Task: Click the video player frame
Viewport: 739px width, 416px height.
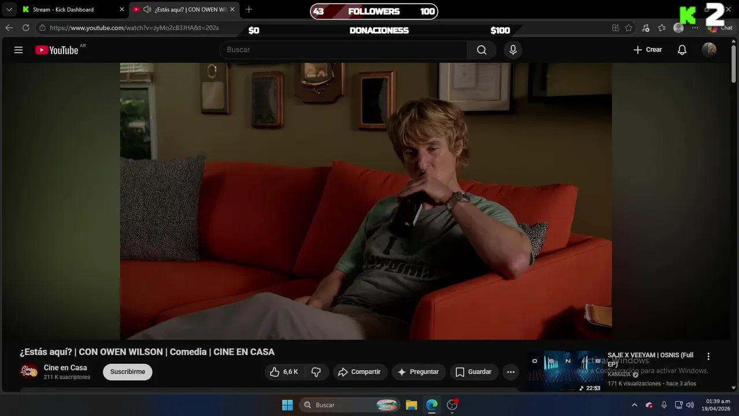Action: pos(366,201)
